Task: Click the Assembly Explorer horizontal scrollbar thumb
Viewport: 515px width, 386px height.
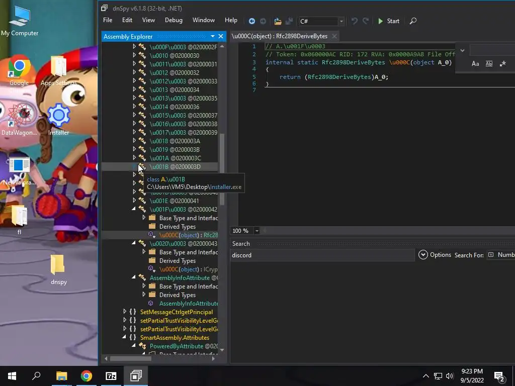Action: (x=131, y=359)
